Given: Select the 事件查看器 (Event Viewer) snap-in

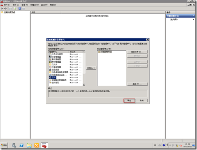Looking at the screenshot, I should [55, 59].
